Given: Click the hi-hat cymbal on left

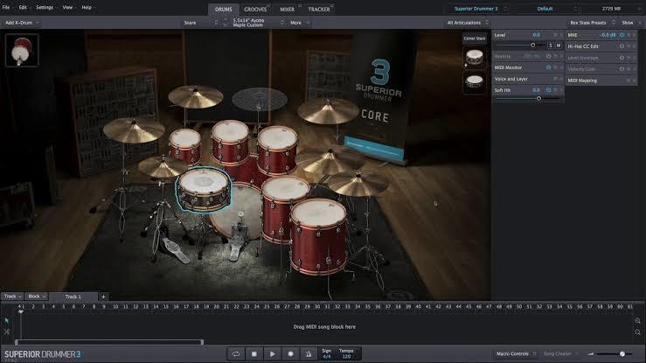Looking at the screenshot, I should pyautogui.click(x=162, y=167).
